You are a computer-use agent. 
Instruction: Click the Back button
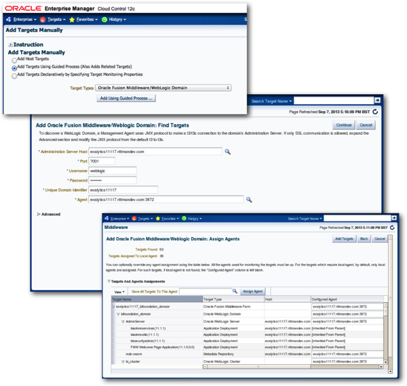pyautogui.click(x=364, y=239)
